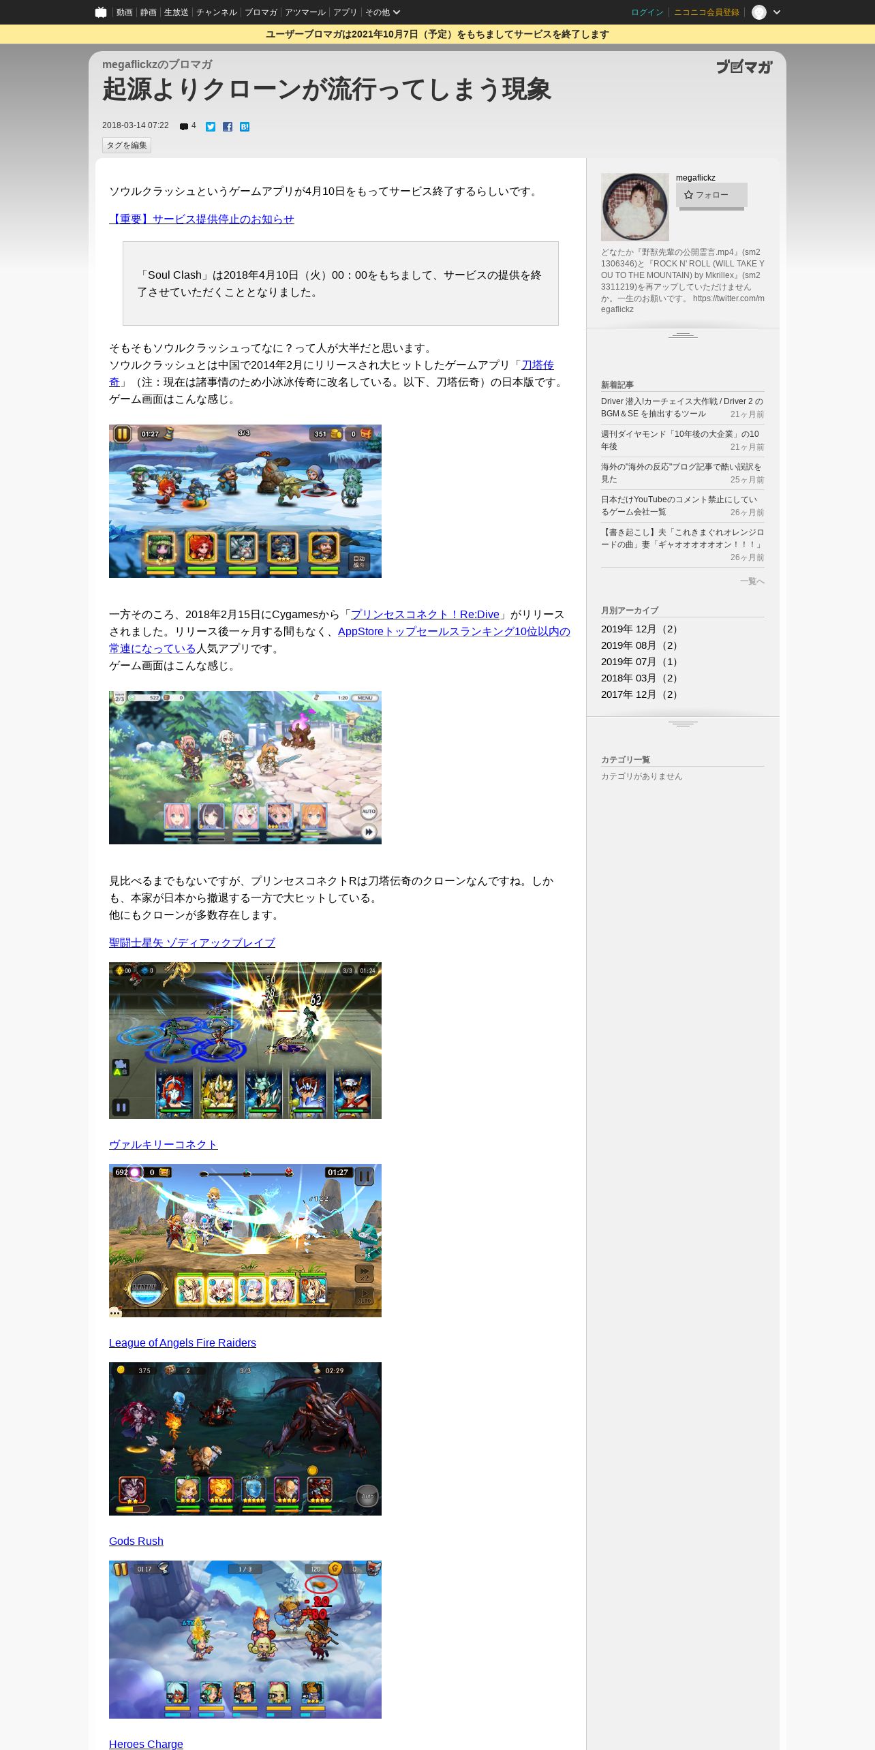The image size is (875, 1750).
Task: Click megaflickz profile photo
Action: coord(635,207)
